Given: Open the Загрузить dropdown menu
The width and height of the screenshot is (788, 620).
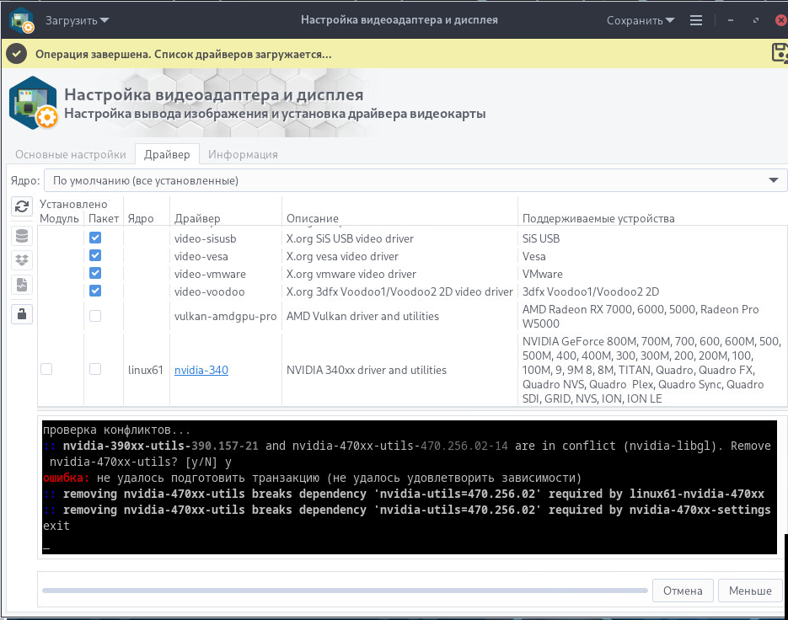Looking at the screenshot, I should tap(77, 20).
